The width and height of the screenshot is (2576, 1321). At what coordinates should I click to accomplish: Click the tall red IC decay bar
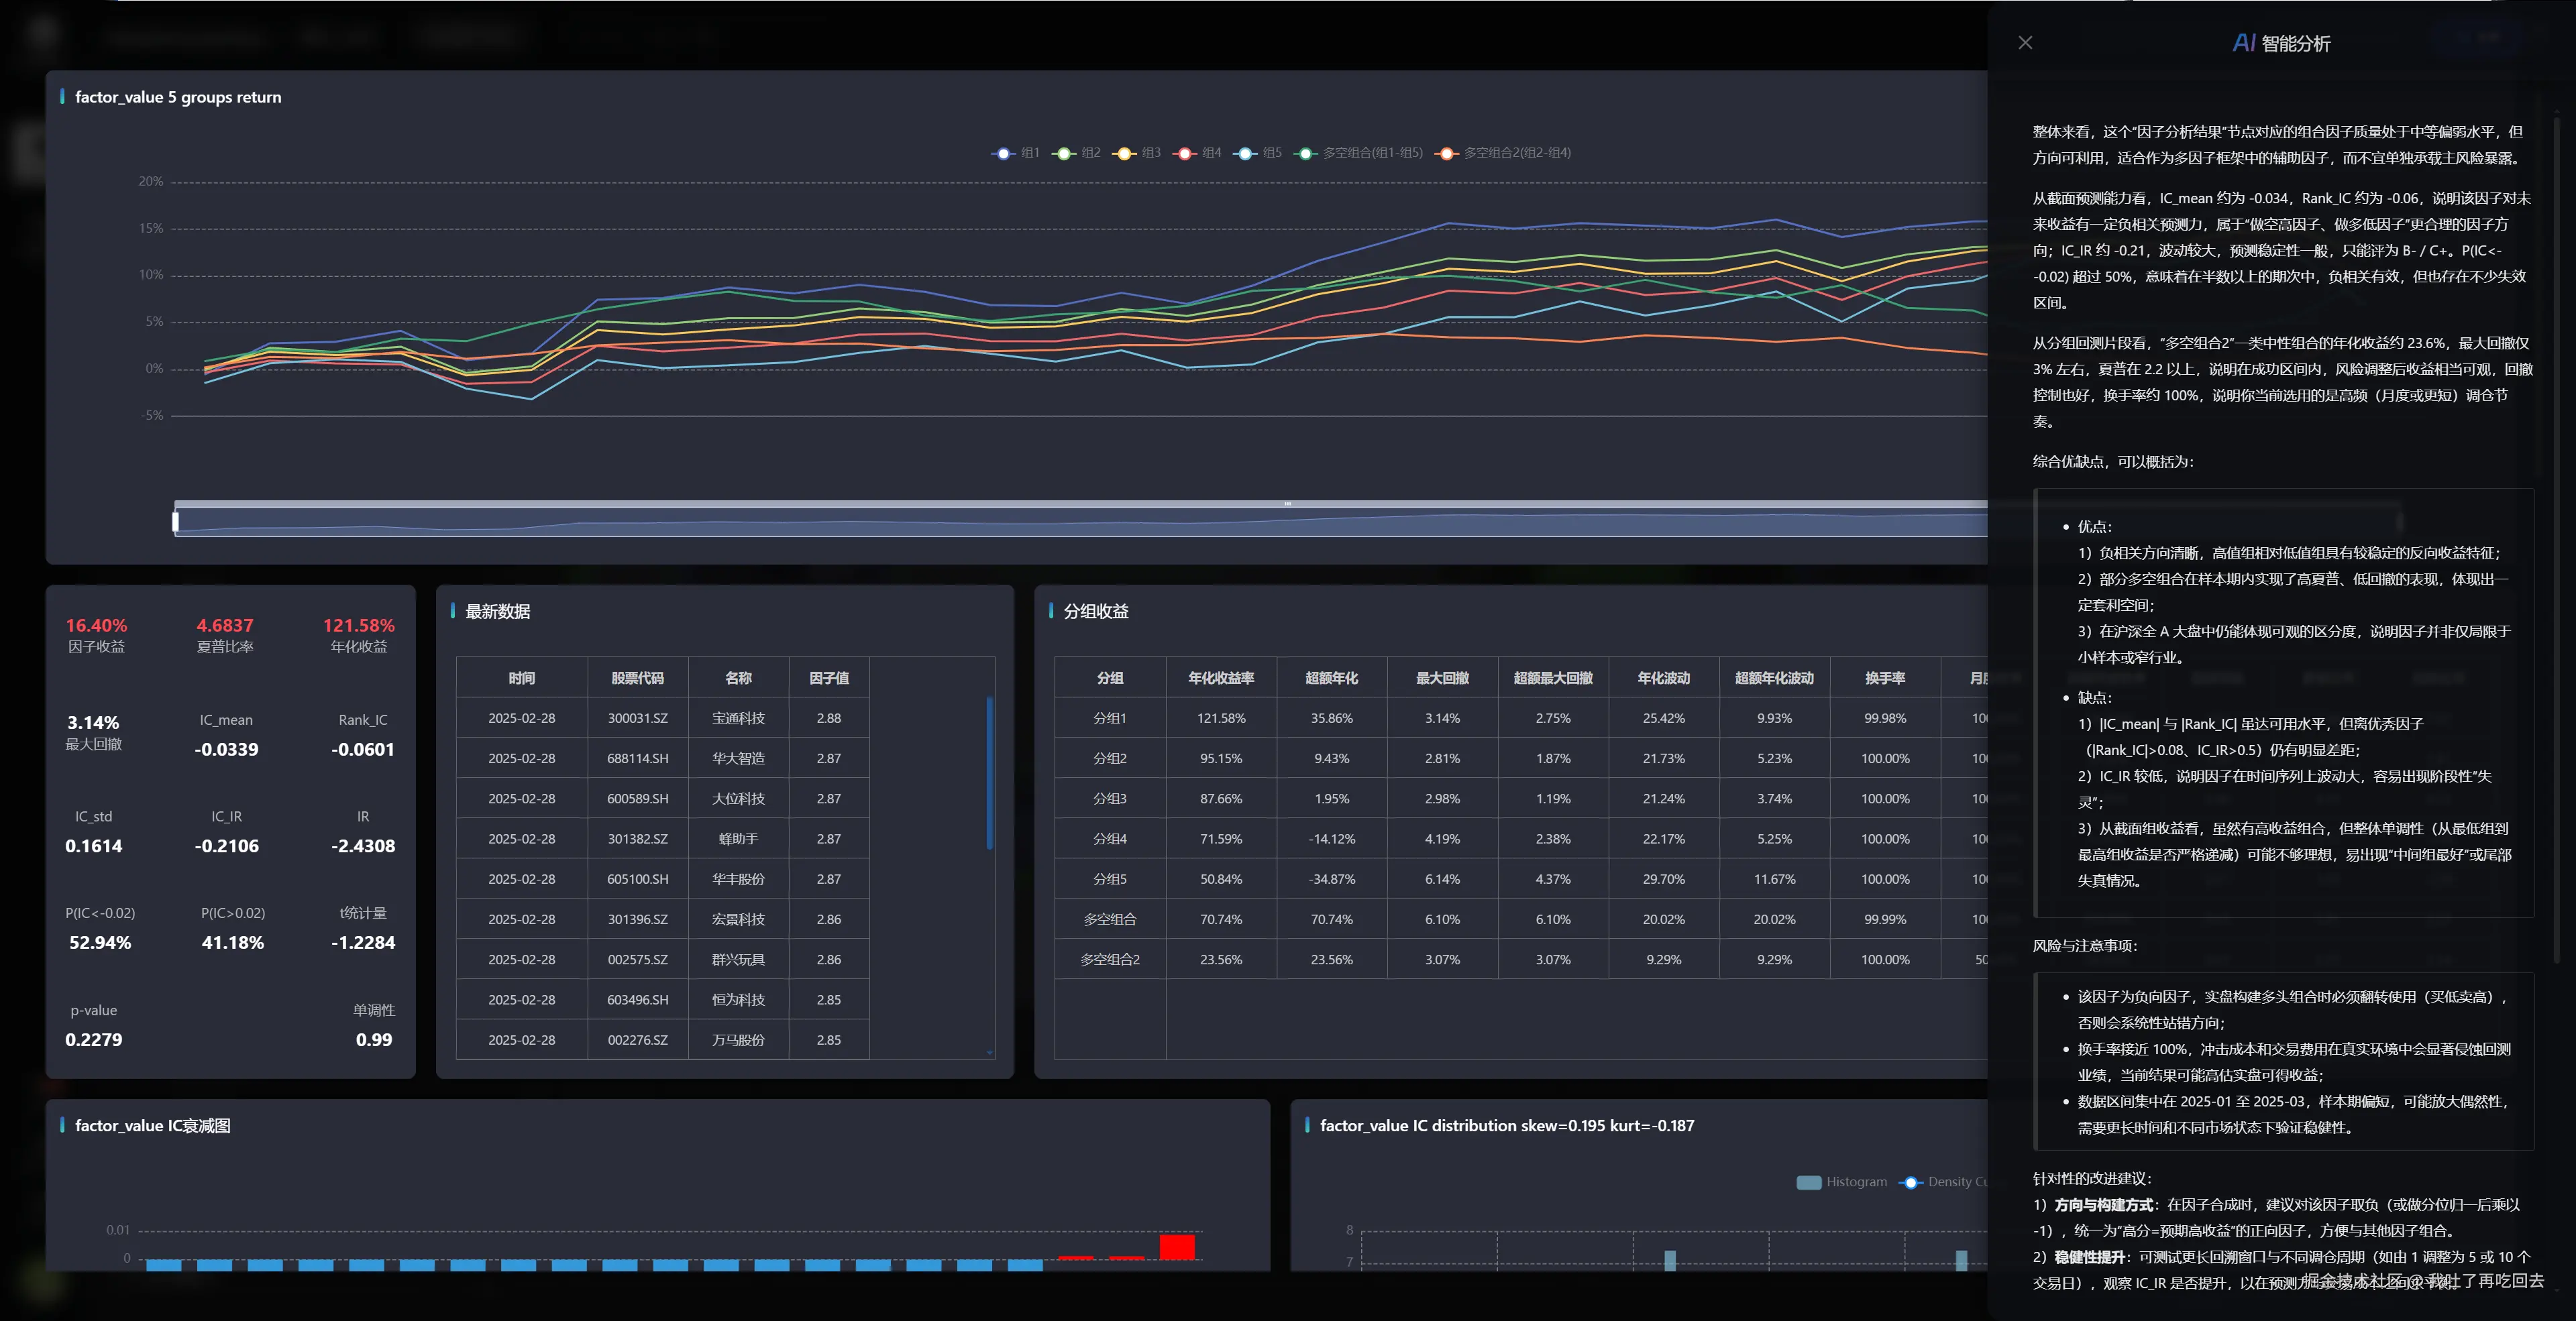tap(1177, 1247)
